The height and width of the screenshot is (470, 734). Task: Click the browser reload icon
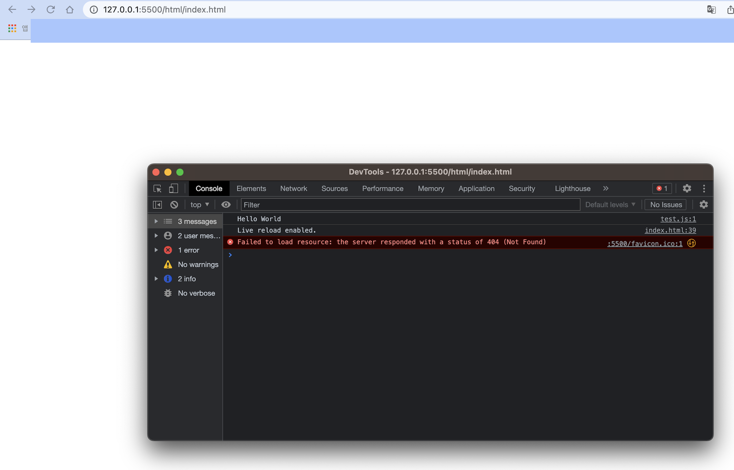(51, 9)
